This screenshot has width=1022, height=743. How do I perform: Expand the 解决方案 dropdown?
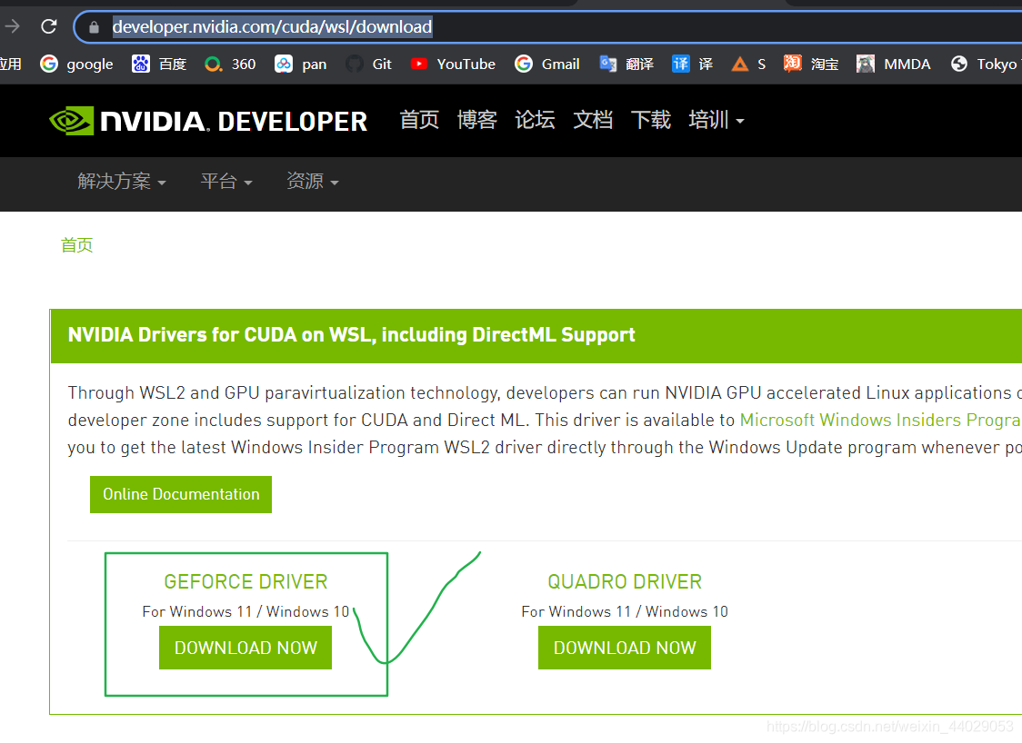tap(122, 181)
